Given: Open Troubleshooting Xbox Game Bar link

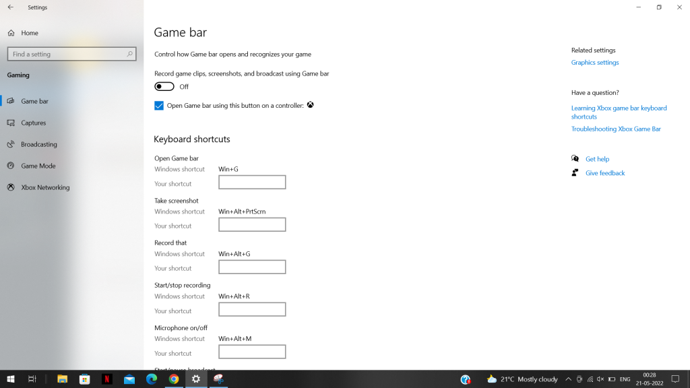Looking at the screenshot, I should click(616, 129).
